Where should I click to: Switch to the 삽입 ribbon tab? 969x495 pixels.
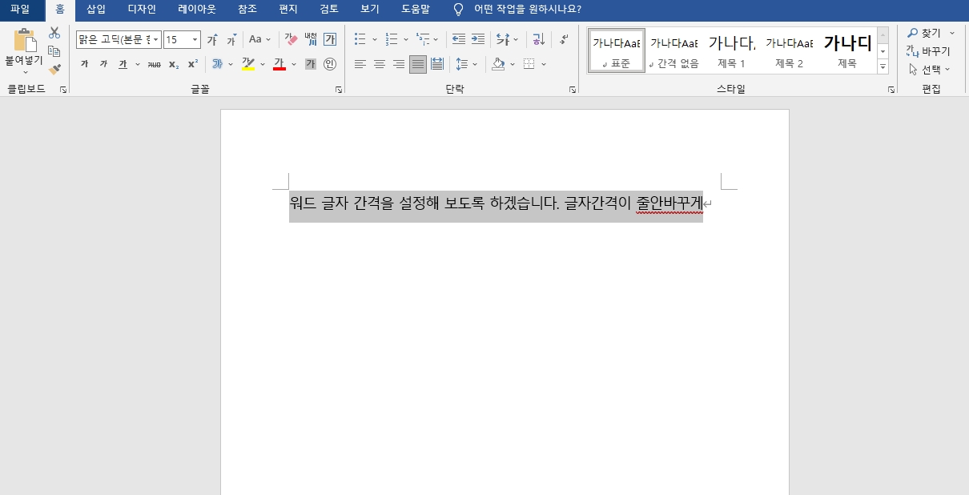pos(94,9)
